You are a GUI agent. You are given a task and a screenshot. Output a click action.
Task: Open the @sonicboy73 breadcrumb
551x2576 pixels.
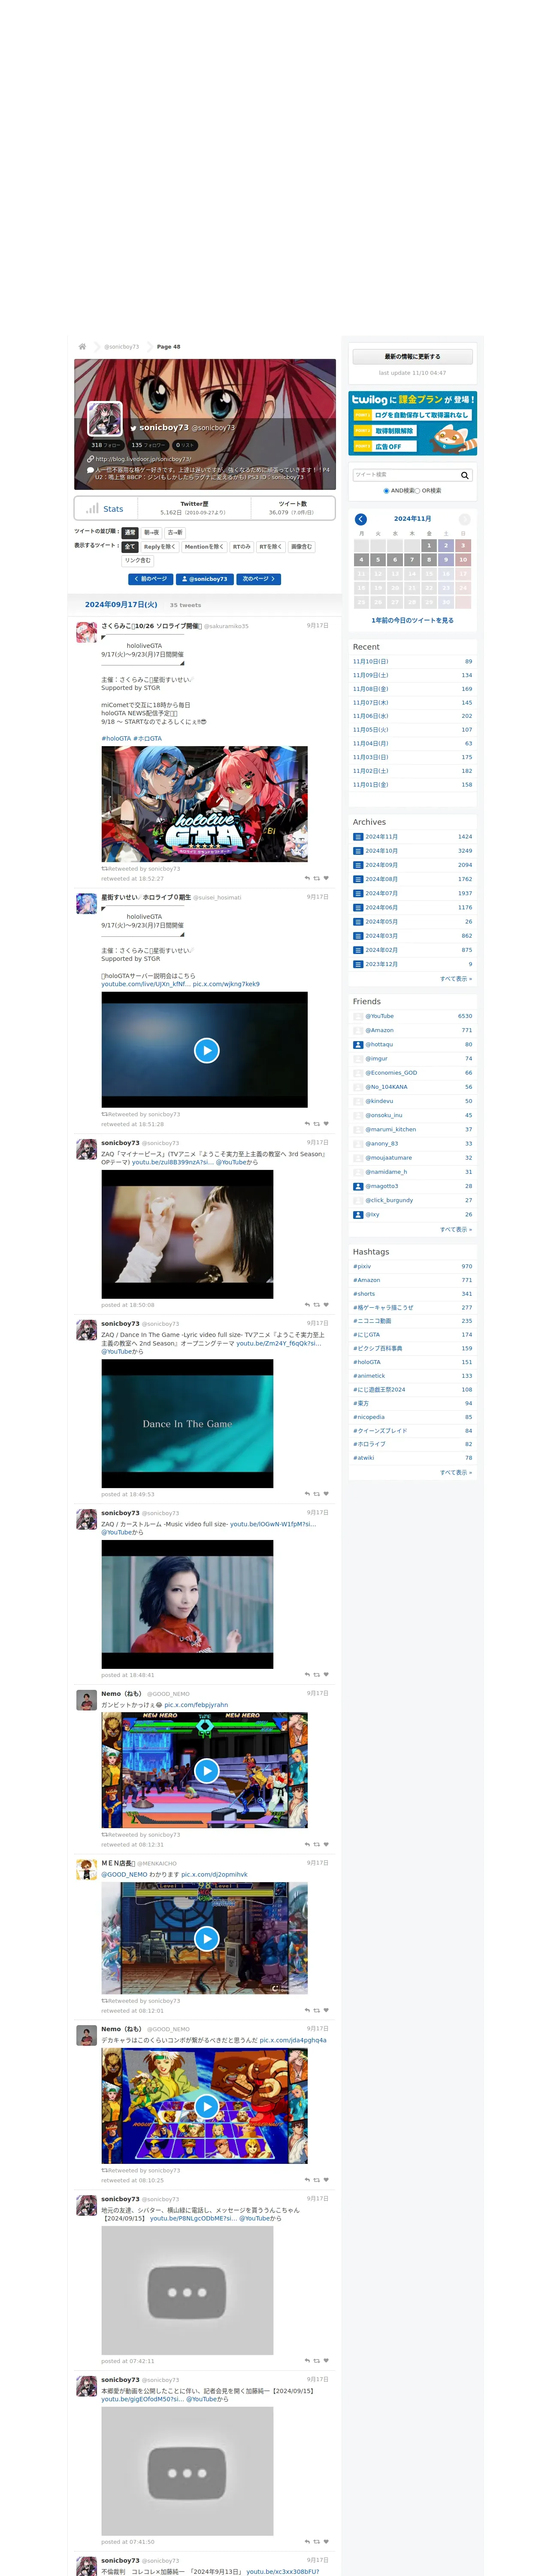tap(122, 347)
